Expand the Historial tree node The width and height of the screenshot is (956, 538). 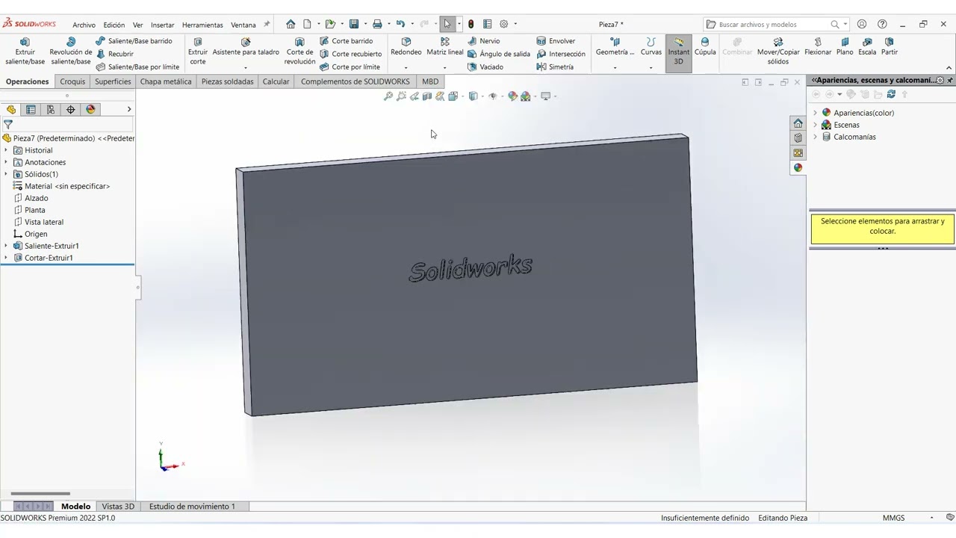click(x=6, y=150)
